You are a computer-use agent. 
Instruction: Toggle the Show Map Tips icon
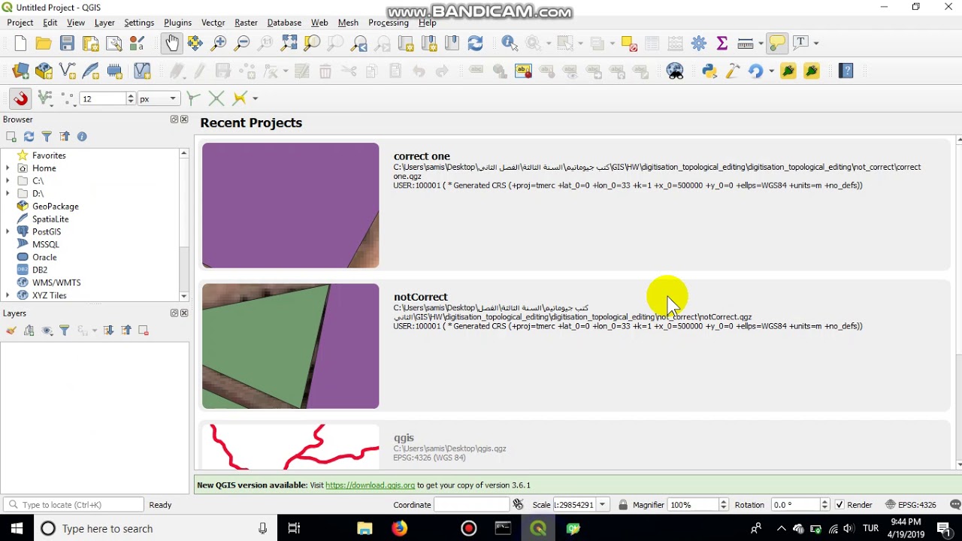(x=777, y=44)
